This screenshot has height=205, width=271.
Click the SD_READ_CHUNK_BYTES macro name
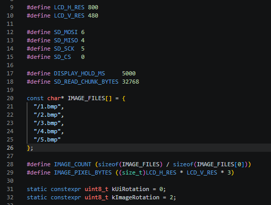[86, 82]
